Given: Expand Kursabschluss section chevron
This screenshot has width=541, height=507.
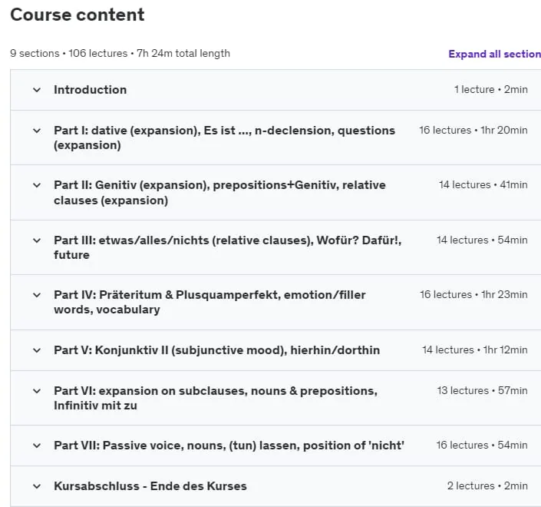Looking at the screenshot, I should (x=37, y=486).
